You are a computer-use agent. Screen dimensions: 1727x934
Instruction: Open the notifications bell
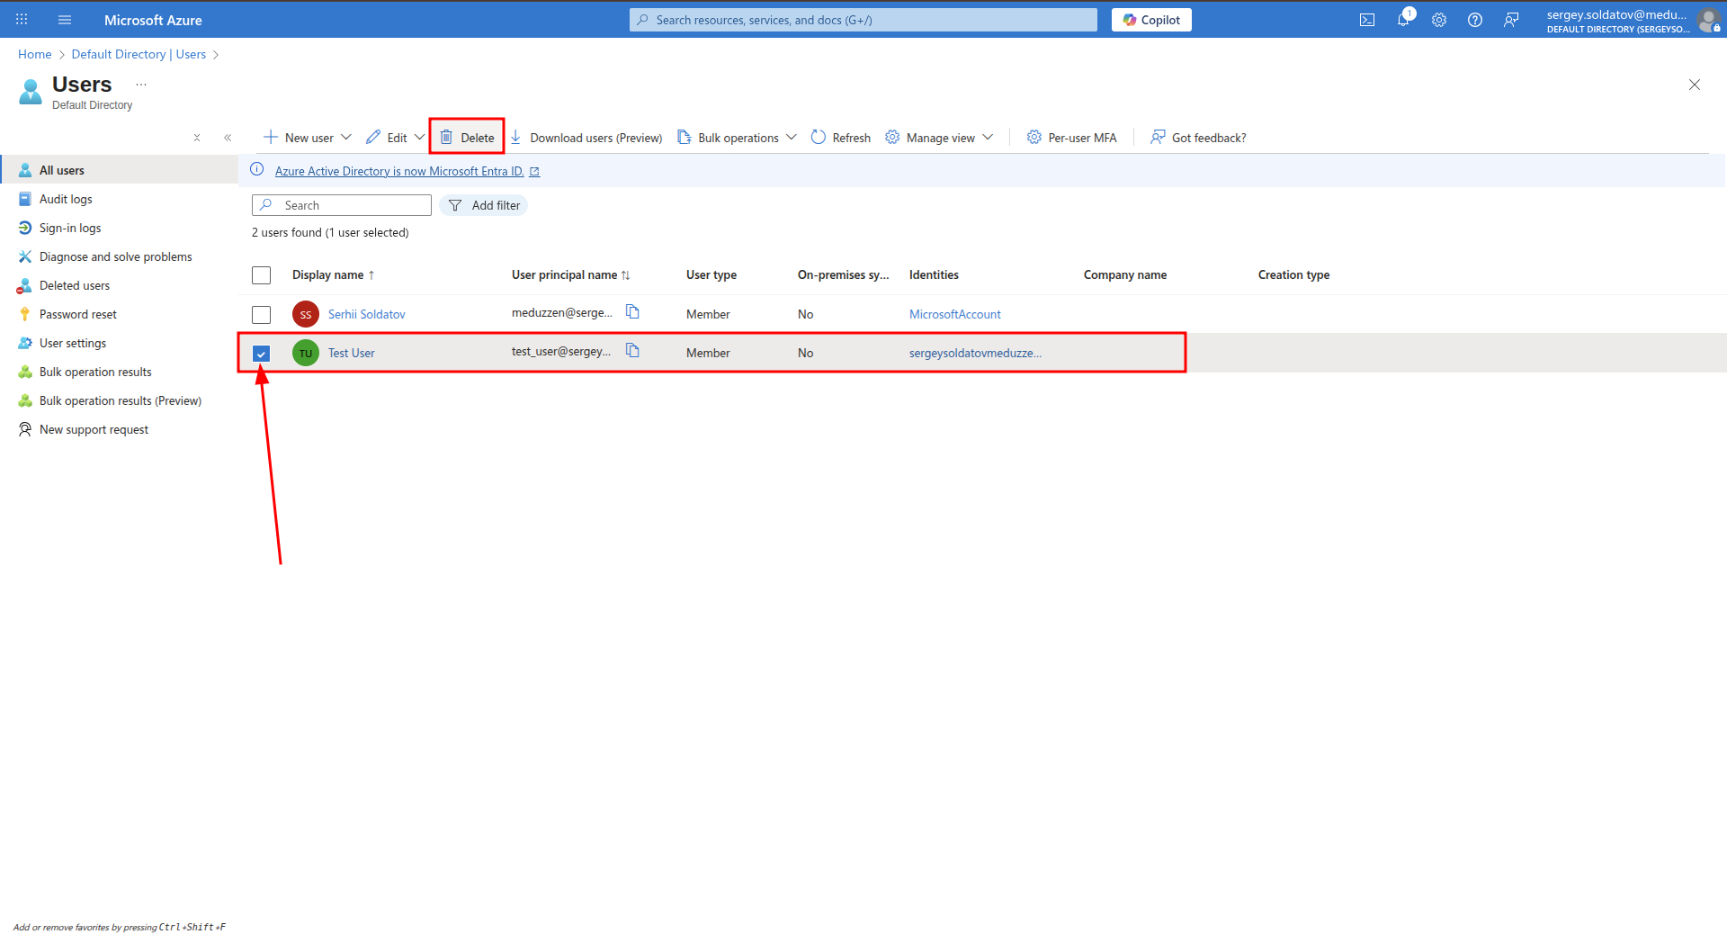tap(1403, 20)
